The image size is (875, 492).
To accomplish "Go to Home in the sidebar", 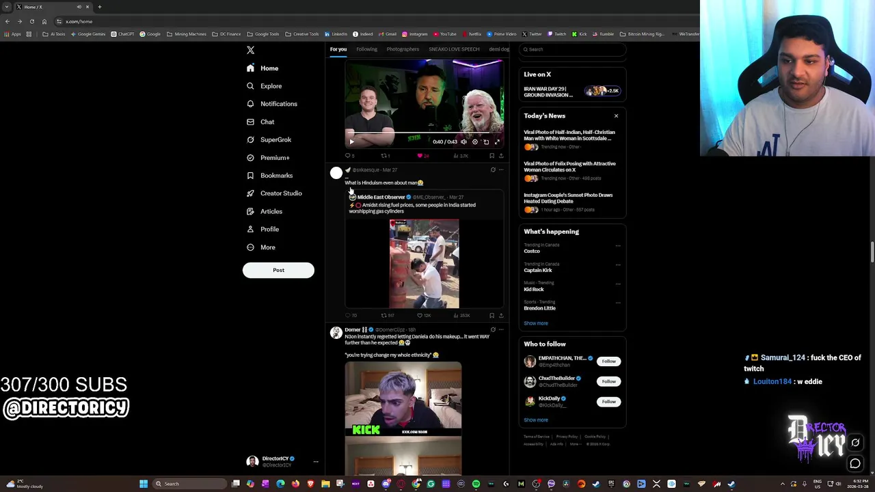I will click(x=262, y=68).
